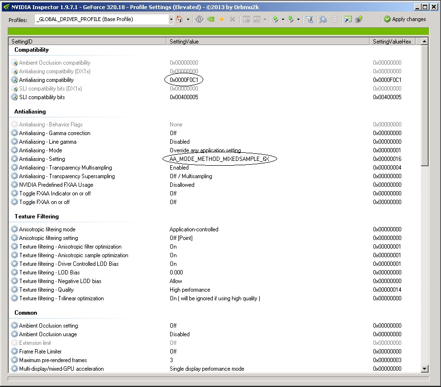Click the Antialiasing - Mode gear icon

click(14, 150)
